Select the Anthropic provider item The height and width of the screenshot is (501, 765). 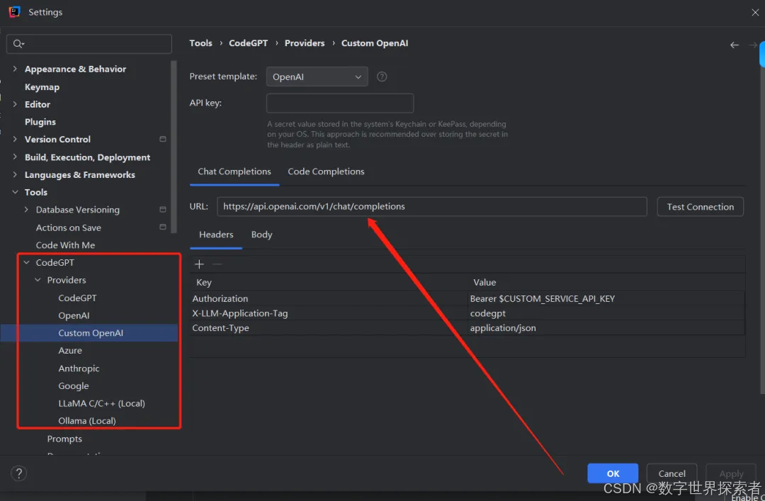(x=79, y=368)
